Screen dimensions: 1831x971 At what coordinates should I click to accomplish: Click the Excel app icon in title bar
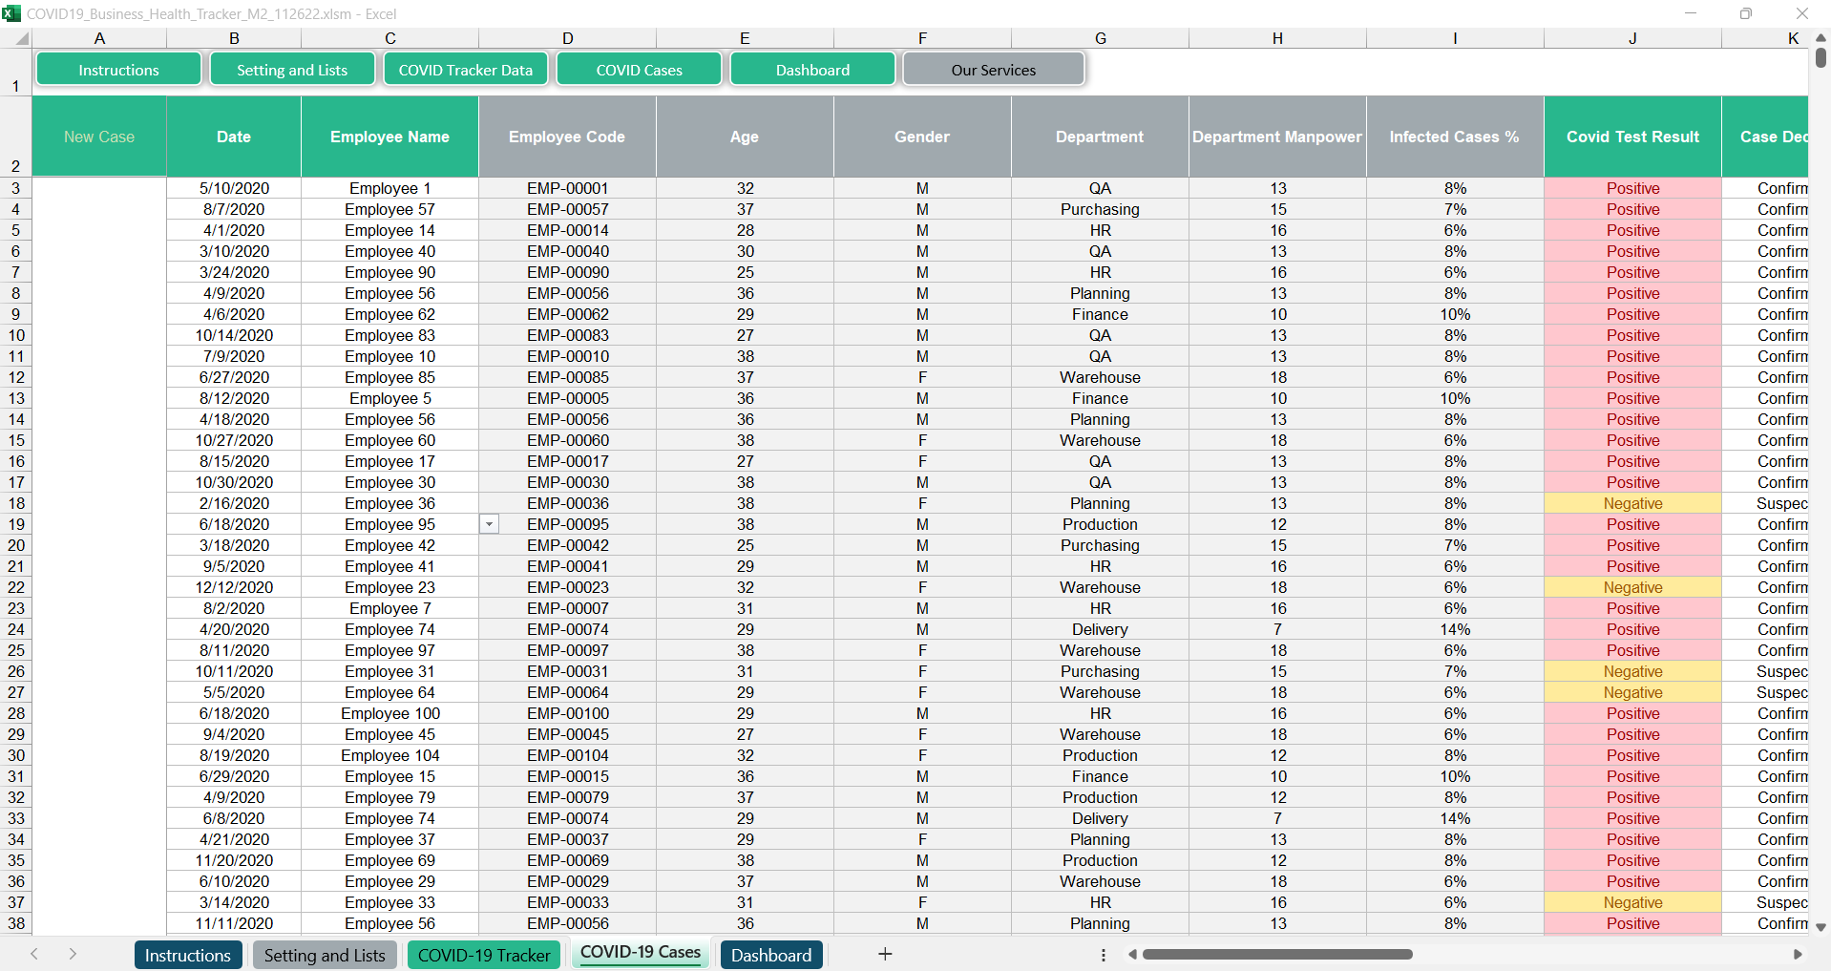tap(11, 13)
